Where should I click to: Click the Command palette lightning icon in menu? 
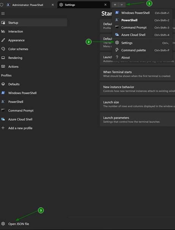(117, 50)
